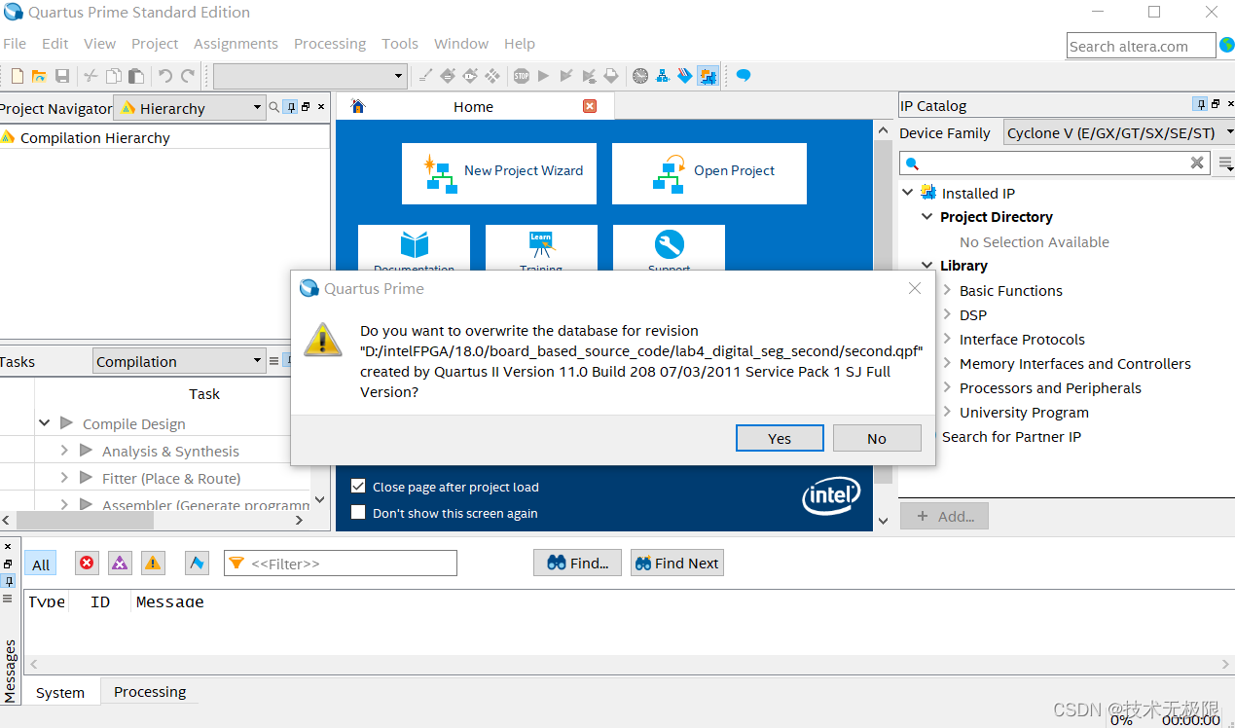Switch to the Processing messages tab
The image size is (1235, 728).
[x=150, y=691]
